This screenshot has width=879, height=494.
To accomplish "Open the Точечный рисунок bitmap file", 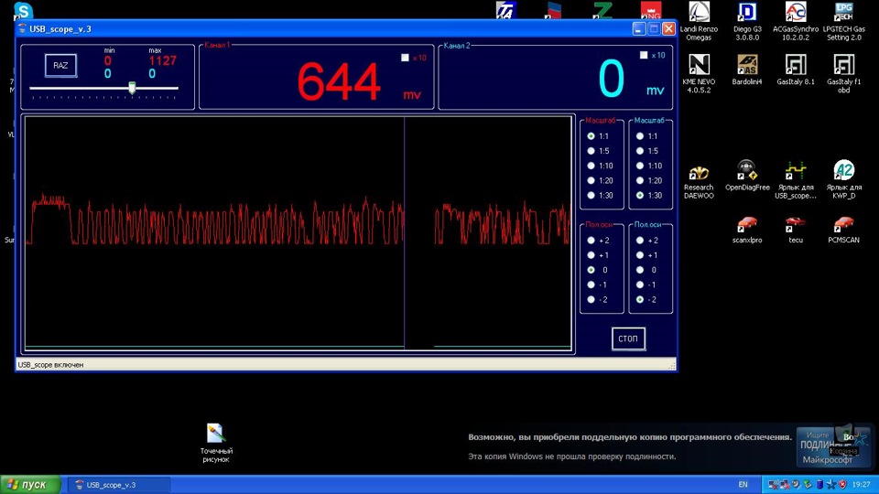I will (x=216, y=434).
